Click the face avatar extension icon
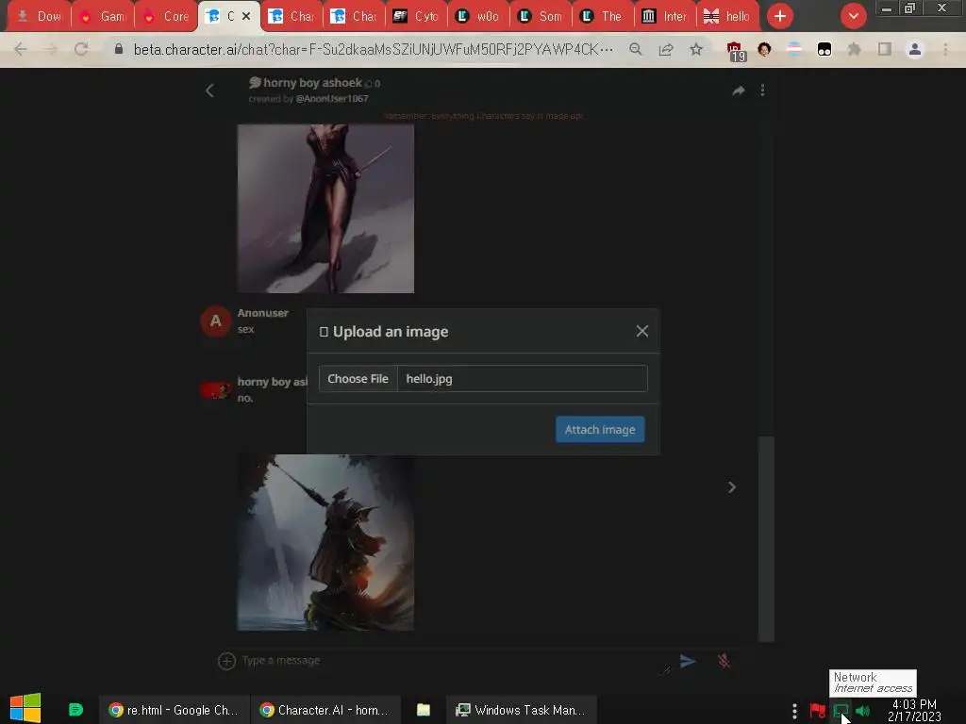The height and width of the screenshot is (724, 966). pyautogui.click(x=764, y=49)
